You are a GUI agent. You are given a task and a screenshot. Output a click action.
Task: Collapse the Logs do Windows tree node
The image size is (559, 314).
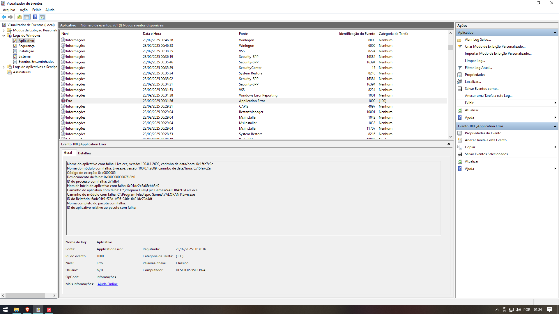pos(3,35)
